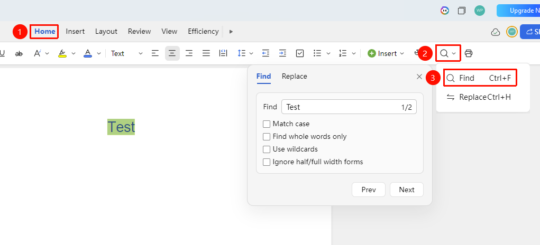Click the gold-ringed collaborator avatar
The width and height of the screenshot is (540, 245).
click(x=512, y=32)
